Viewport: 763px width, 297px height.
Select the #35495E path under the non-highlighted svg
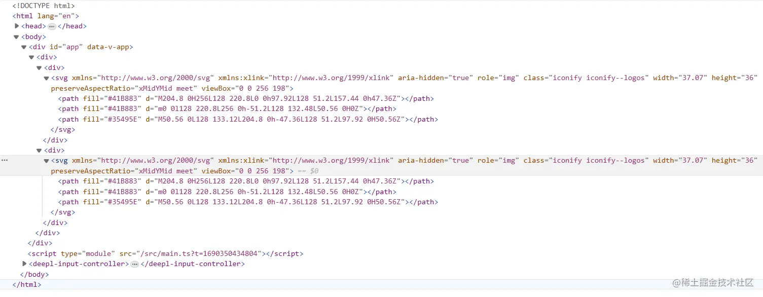(248, 119)
